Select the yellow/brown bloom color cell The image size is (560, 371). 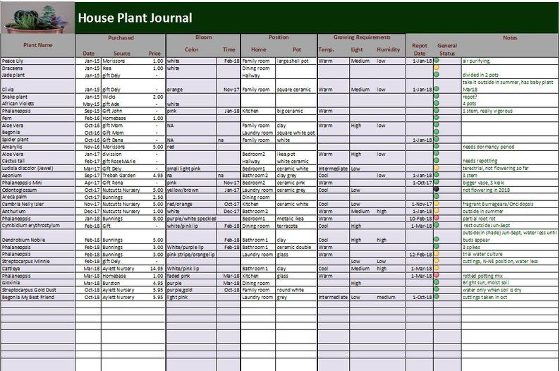tap(183, 190)
